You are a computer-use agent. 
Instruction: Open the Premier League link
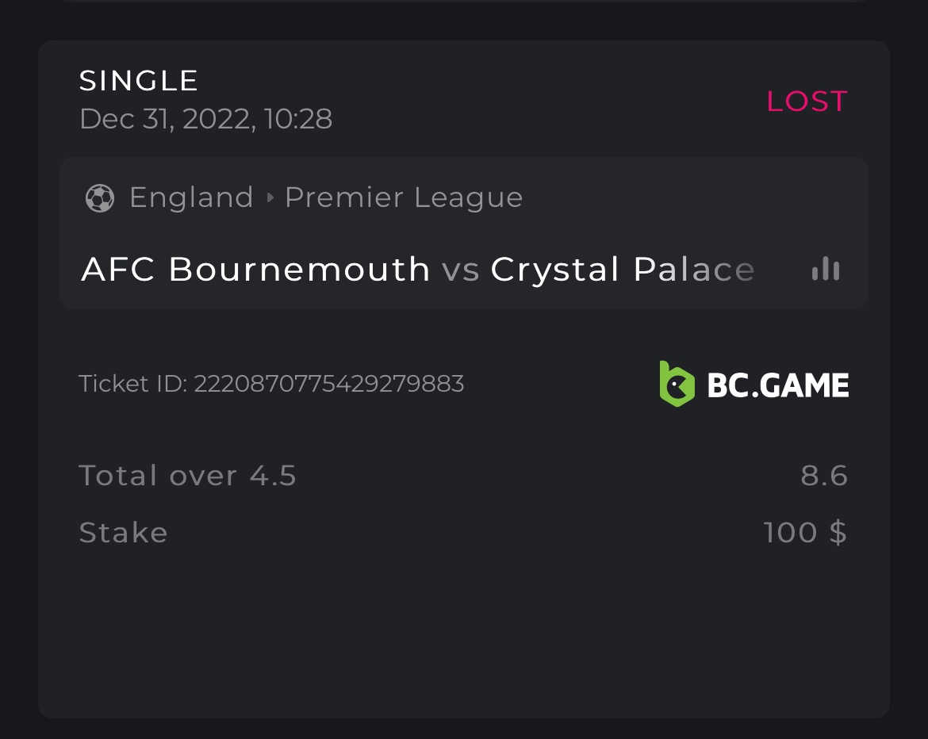(x=404, y=197)
